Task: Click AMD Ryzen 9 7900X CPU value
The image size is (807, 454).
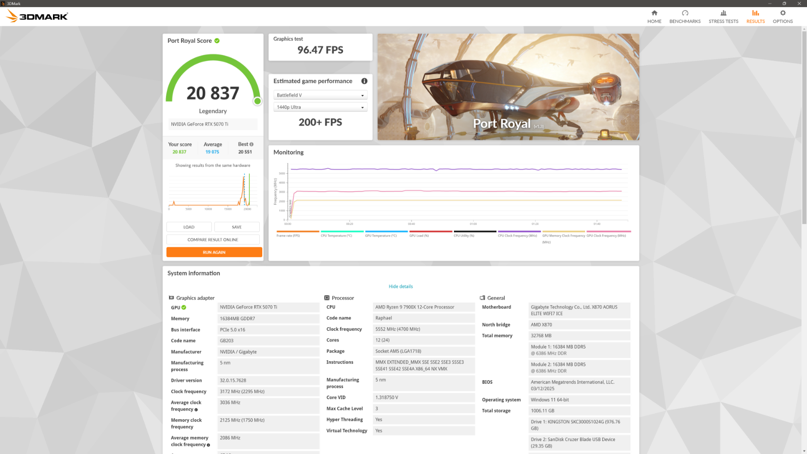Action: tap(424, 307)
